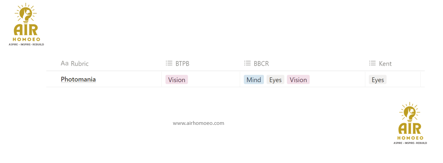Viewport: 443px width, 163px height.
Task: Open the BBCR column header menu
Action: coord(261,63)
